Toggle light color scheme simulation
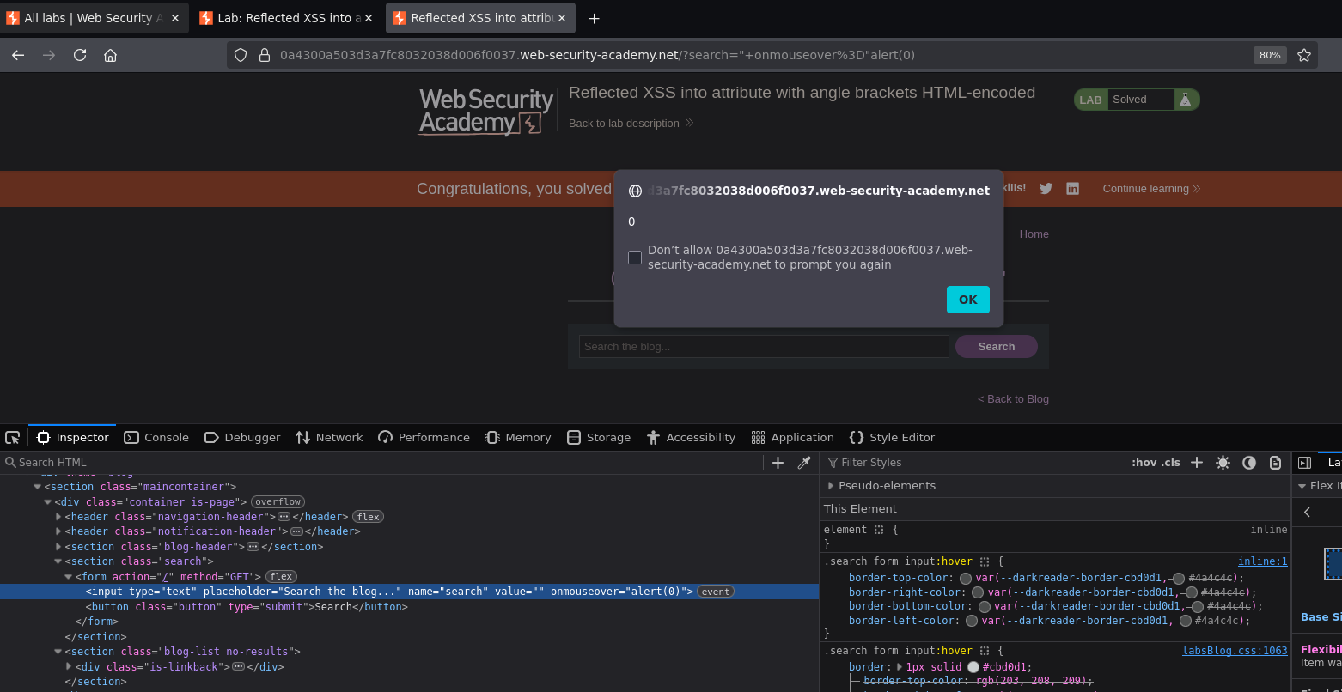The width and height of the screenshot is (1342, 692). (x=1223, y=463)
